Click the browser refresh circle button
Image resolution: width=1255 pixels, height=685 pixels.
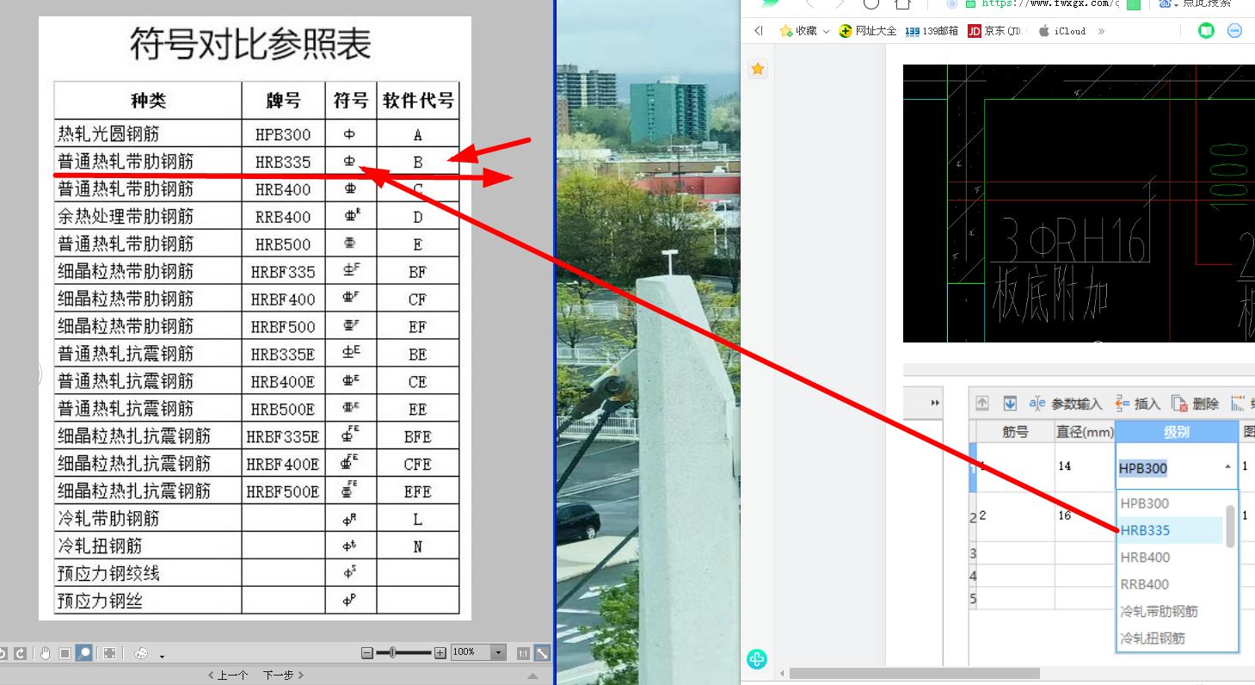[x=871, y=3]
